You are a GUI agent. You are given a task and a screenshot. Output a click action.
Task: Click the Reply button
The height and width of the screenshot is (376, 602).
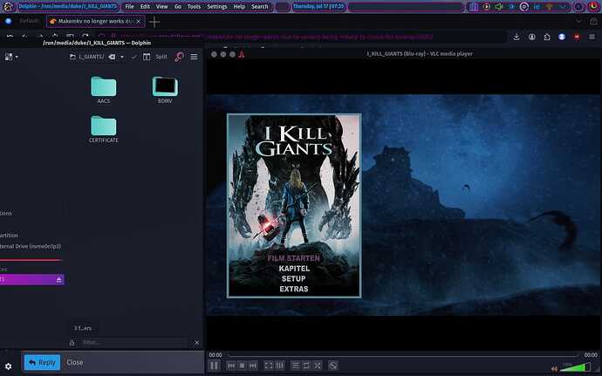(x=42, y=362)
